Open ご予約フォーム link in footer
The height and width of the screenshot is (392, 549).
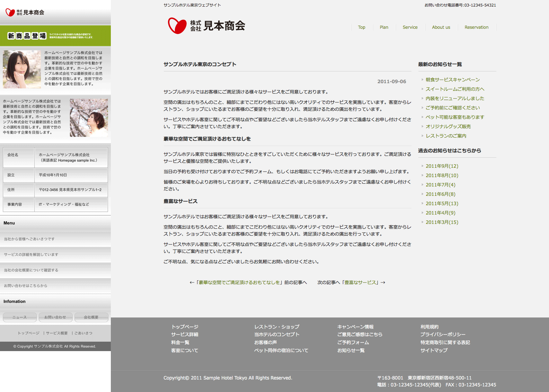pos(353,342)
